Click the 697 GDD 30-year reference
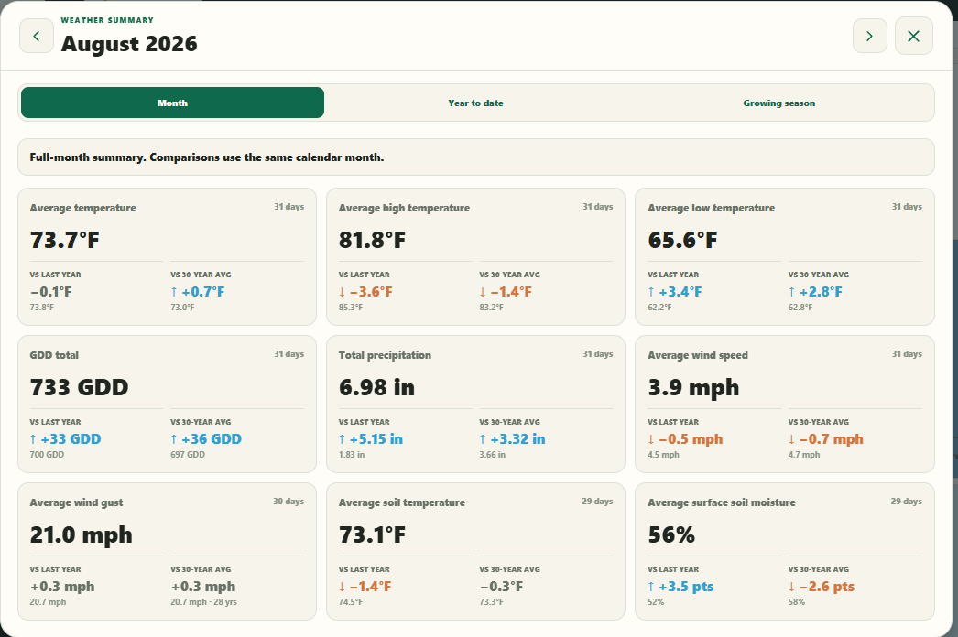The width and height of the screenshot is (958, 637). tap(188, 454)
